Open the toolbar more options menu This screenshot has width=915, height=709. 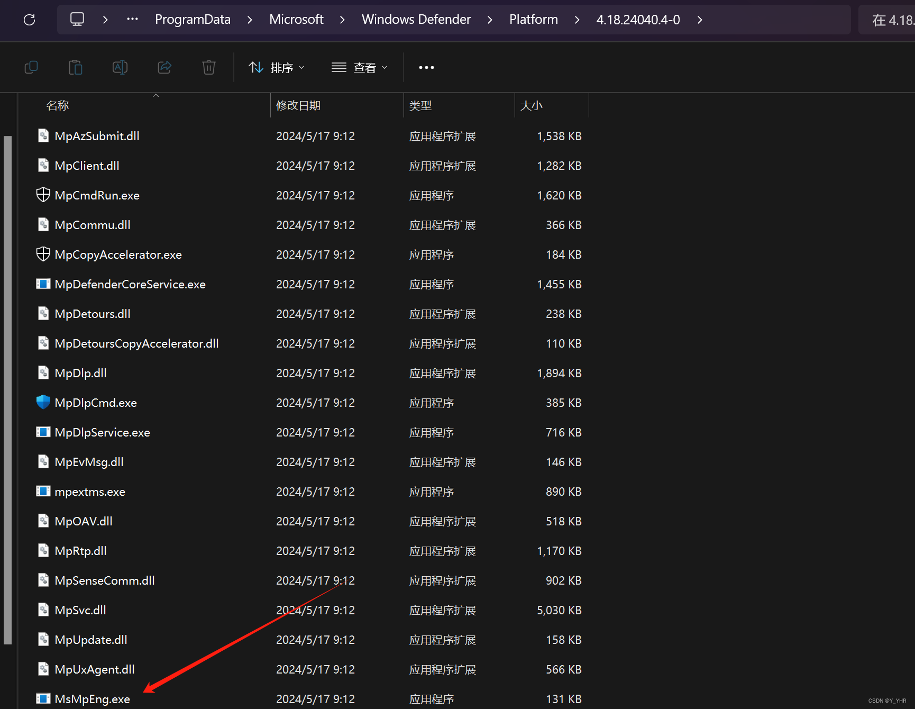426,67
